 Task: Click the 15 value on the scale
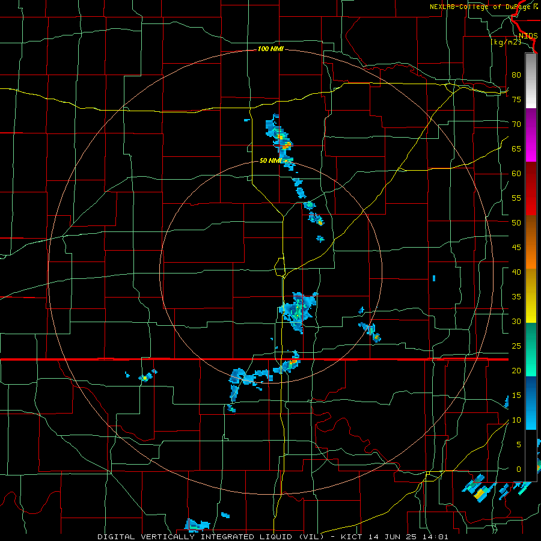click(x=516, y=396)
